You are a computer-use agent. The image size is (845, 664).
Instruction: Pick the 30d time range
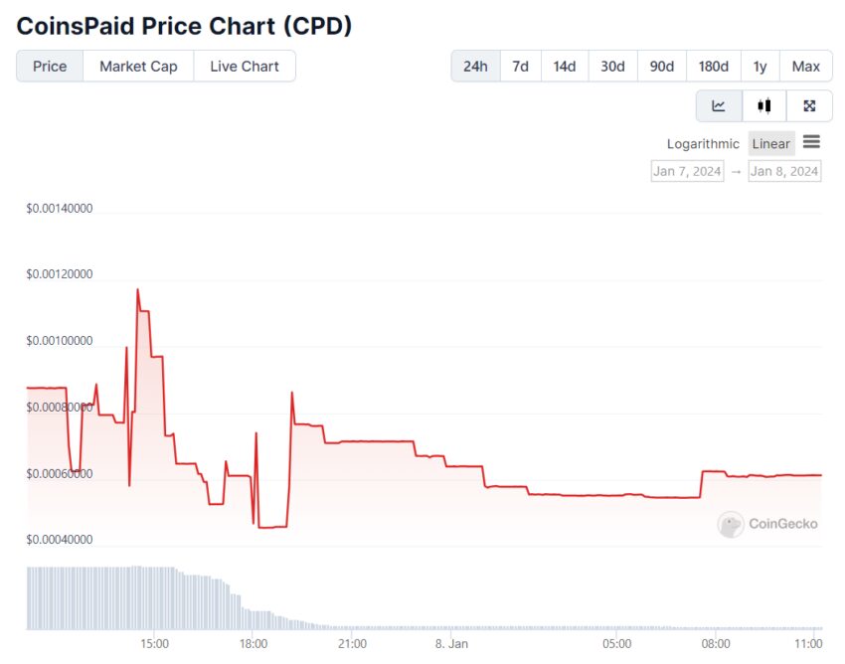coord(612,67)
